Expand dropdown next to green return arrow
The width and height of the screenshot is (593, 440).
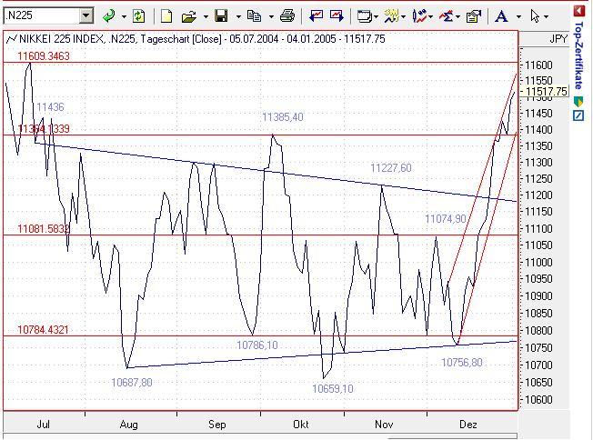point(124,16)
